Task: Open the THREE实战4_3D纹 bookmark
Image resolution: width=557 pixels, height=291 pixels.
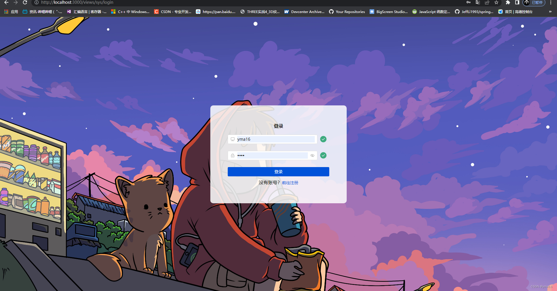Action: tap(260, 12)
